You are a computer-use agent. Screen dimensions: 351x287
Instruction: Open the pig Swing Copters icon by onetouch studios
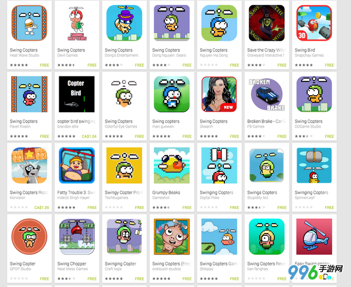pos(172,236)
